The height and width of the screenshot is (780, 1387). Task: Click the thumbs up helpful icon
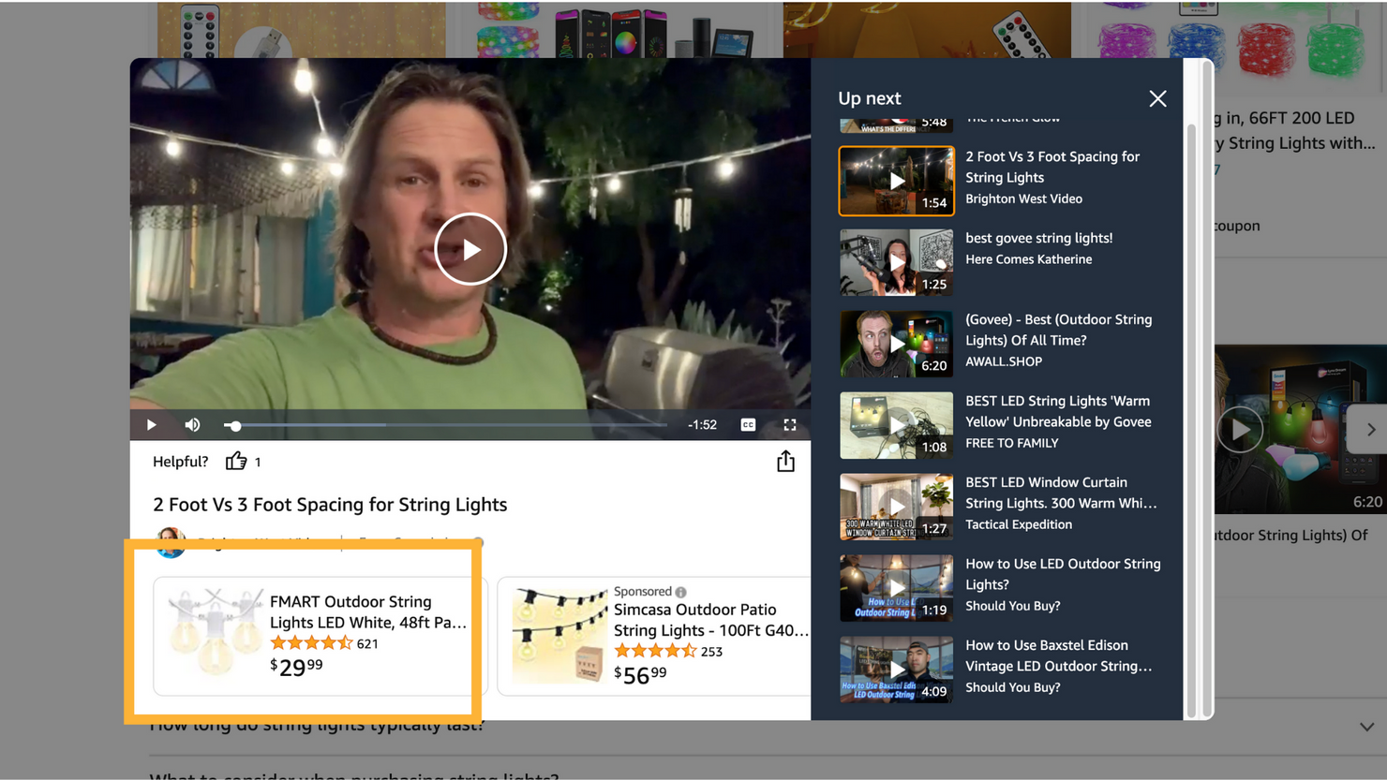(235, 462)
